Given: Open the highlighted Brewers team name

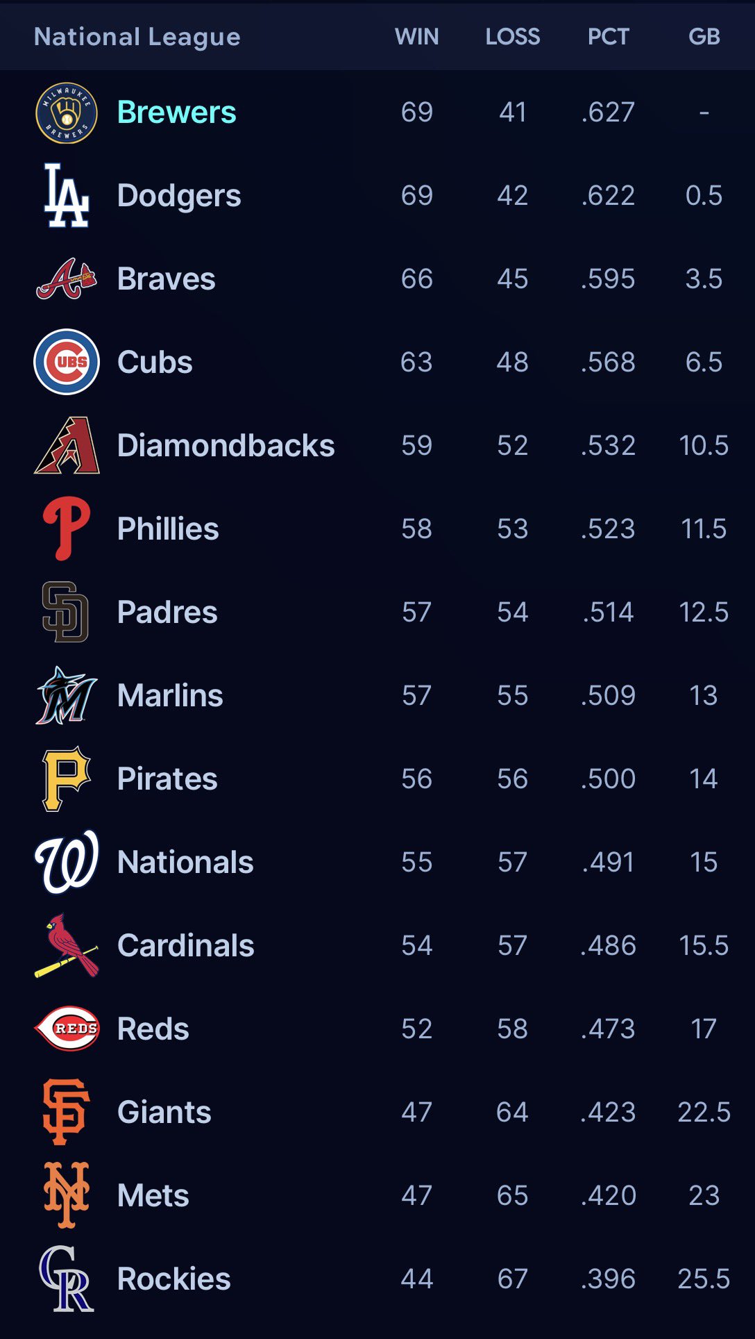Looking at the screenshot, I should (x=177, y=113).
